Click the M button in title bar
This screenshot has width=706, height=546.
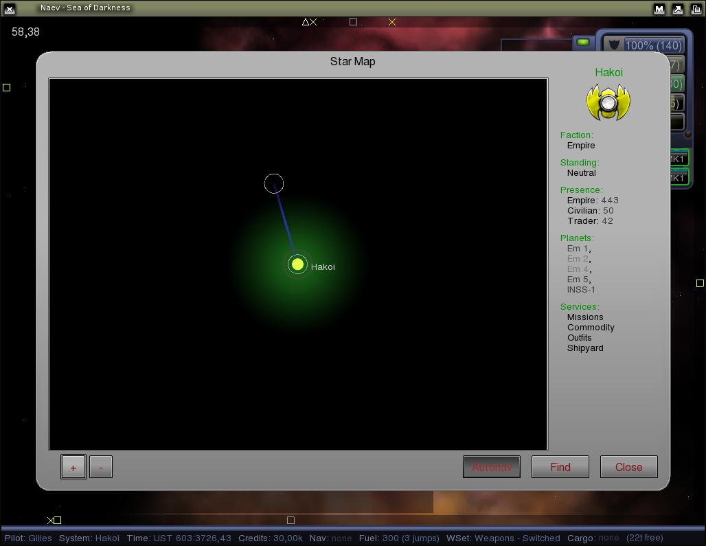659,9
